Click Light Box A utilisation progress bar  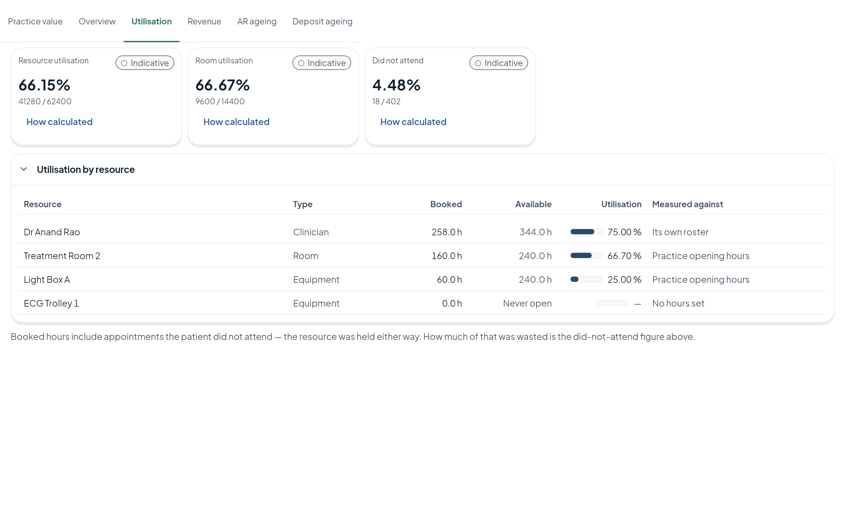586,280
